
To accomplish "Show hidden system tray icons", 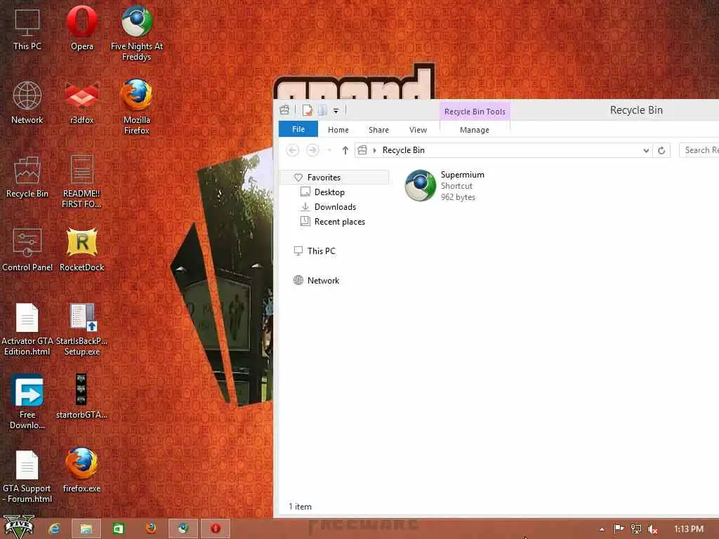I will (x=602, y=529).
